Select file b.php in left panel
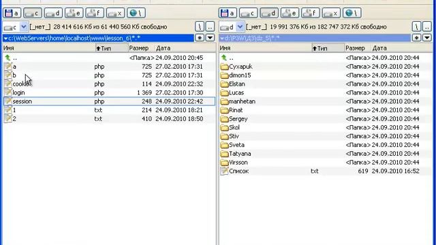This screenshot has height=245, width=436. tap(109, 76)
